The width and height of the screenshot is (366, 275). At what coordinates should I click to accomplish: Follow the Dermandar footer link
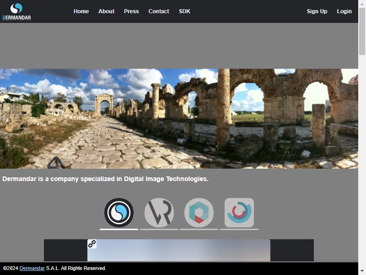pyautogui.click(x=32, y=268)
